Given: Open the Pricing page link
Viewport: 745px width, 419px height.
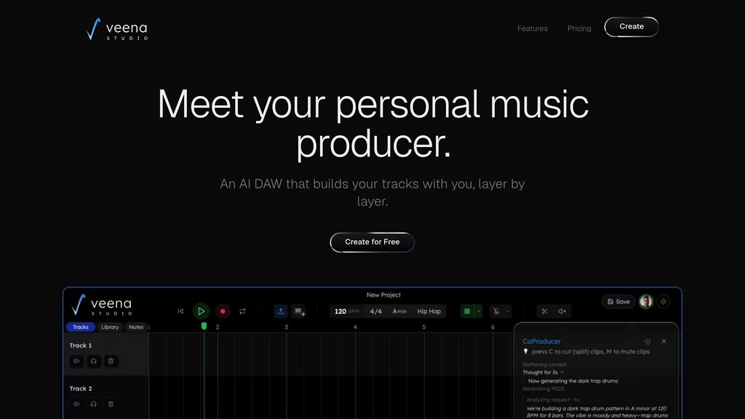Looking at the screenshot, I should point(579,28).
